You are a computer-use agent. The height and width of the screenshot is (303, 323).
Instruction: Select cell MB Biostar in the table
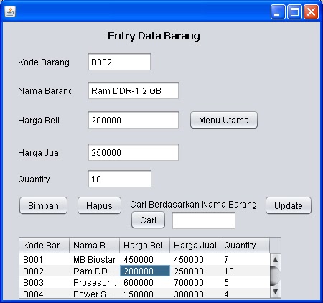coord(95,259)
